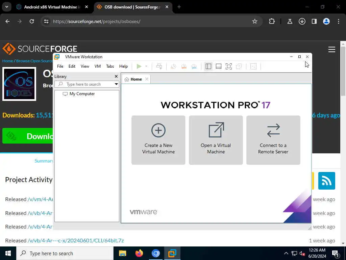Close the Android x86 Virtual Machine tab
This screenshot has height=260, width=346.
tap(86, 7)
